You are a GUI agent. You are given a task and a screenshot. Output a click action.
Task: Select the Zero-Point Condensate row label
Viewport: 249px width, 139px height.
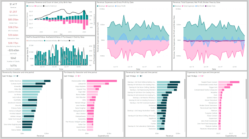click(x=209, y=121)
